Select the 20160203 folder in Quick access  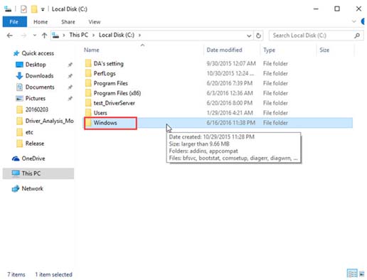click(37, 109)
